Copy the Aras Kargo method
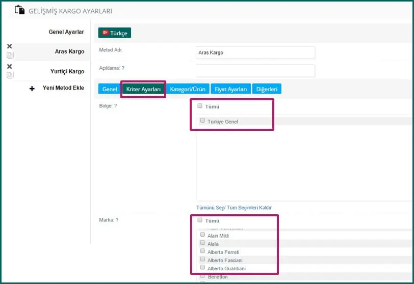Viewport: 414px width, 284px height. (x=10, y=55)
